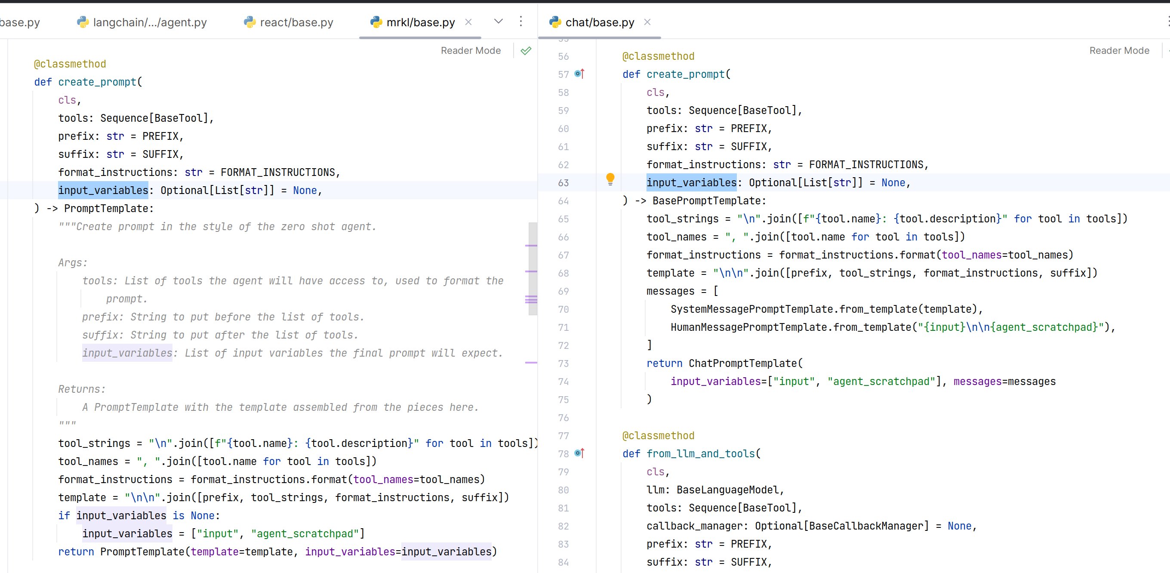The height and width of the screenshot is (573, 1170).
Task: Open the three-dot more options menu
Action: coord(520,22)
